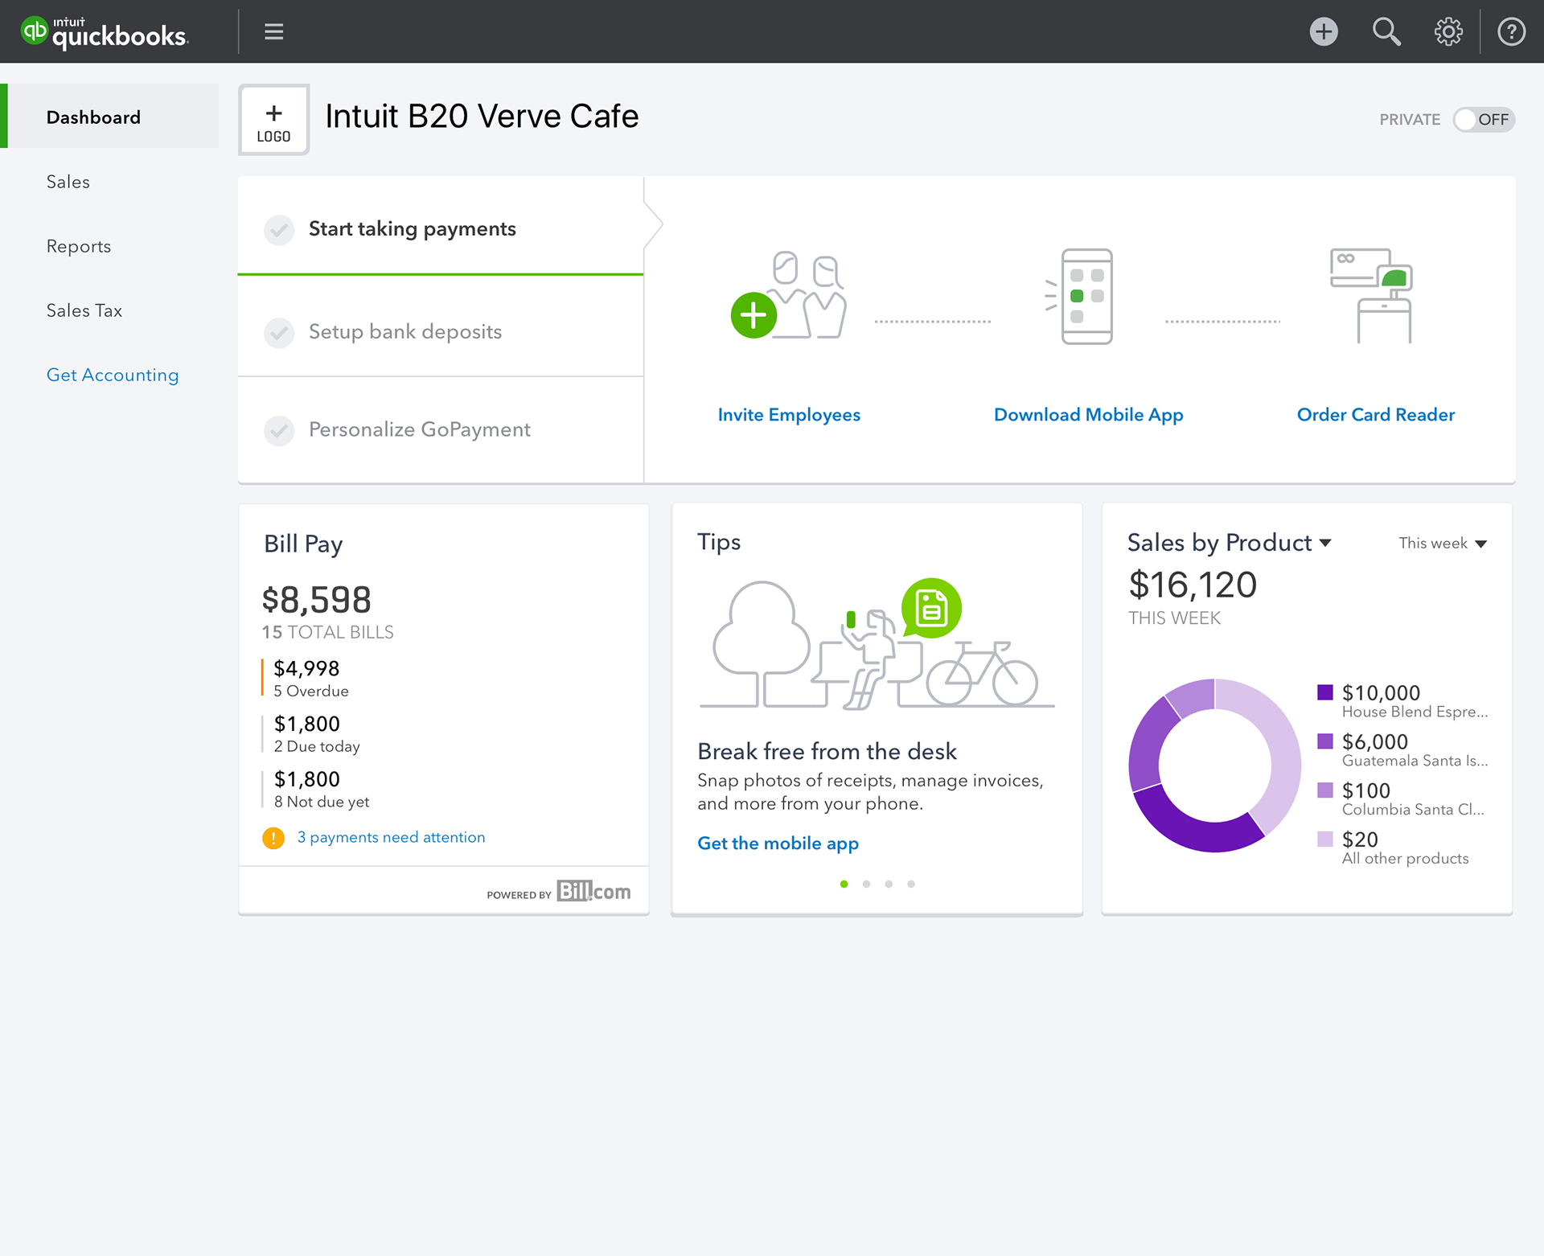Open the plus Create menu in header
The width and height of the screenshot is (1544, 1256).
1324,31
